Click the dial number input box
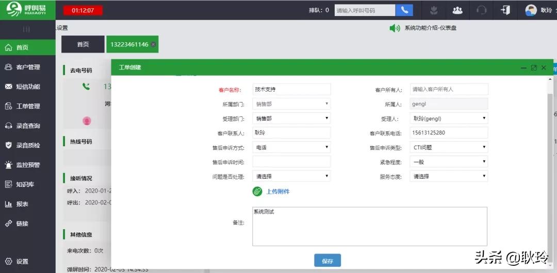Image resolution: width=557 pixels, height=273 pixels. (x=365, y=10)
